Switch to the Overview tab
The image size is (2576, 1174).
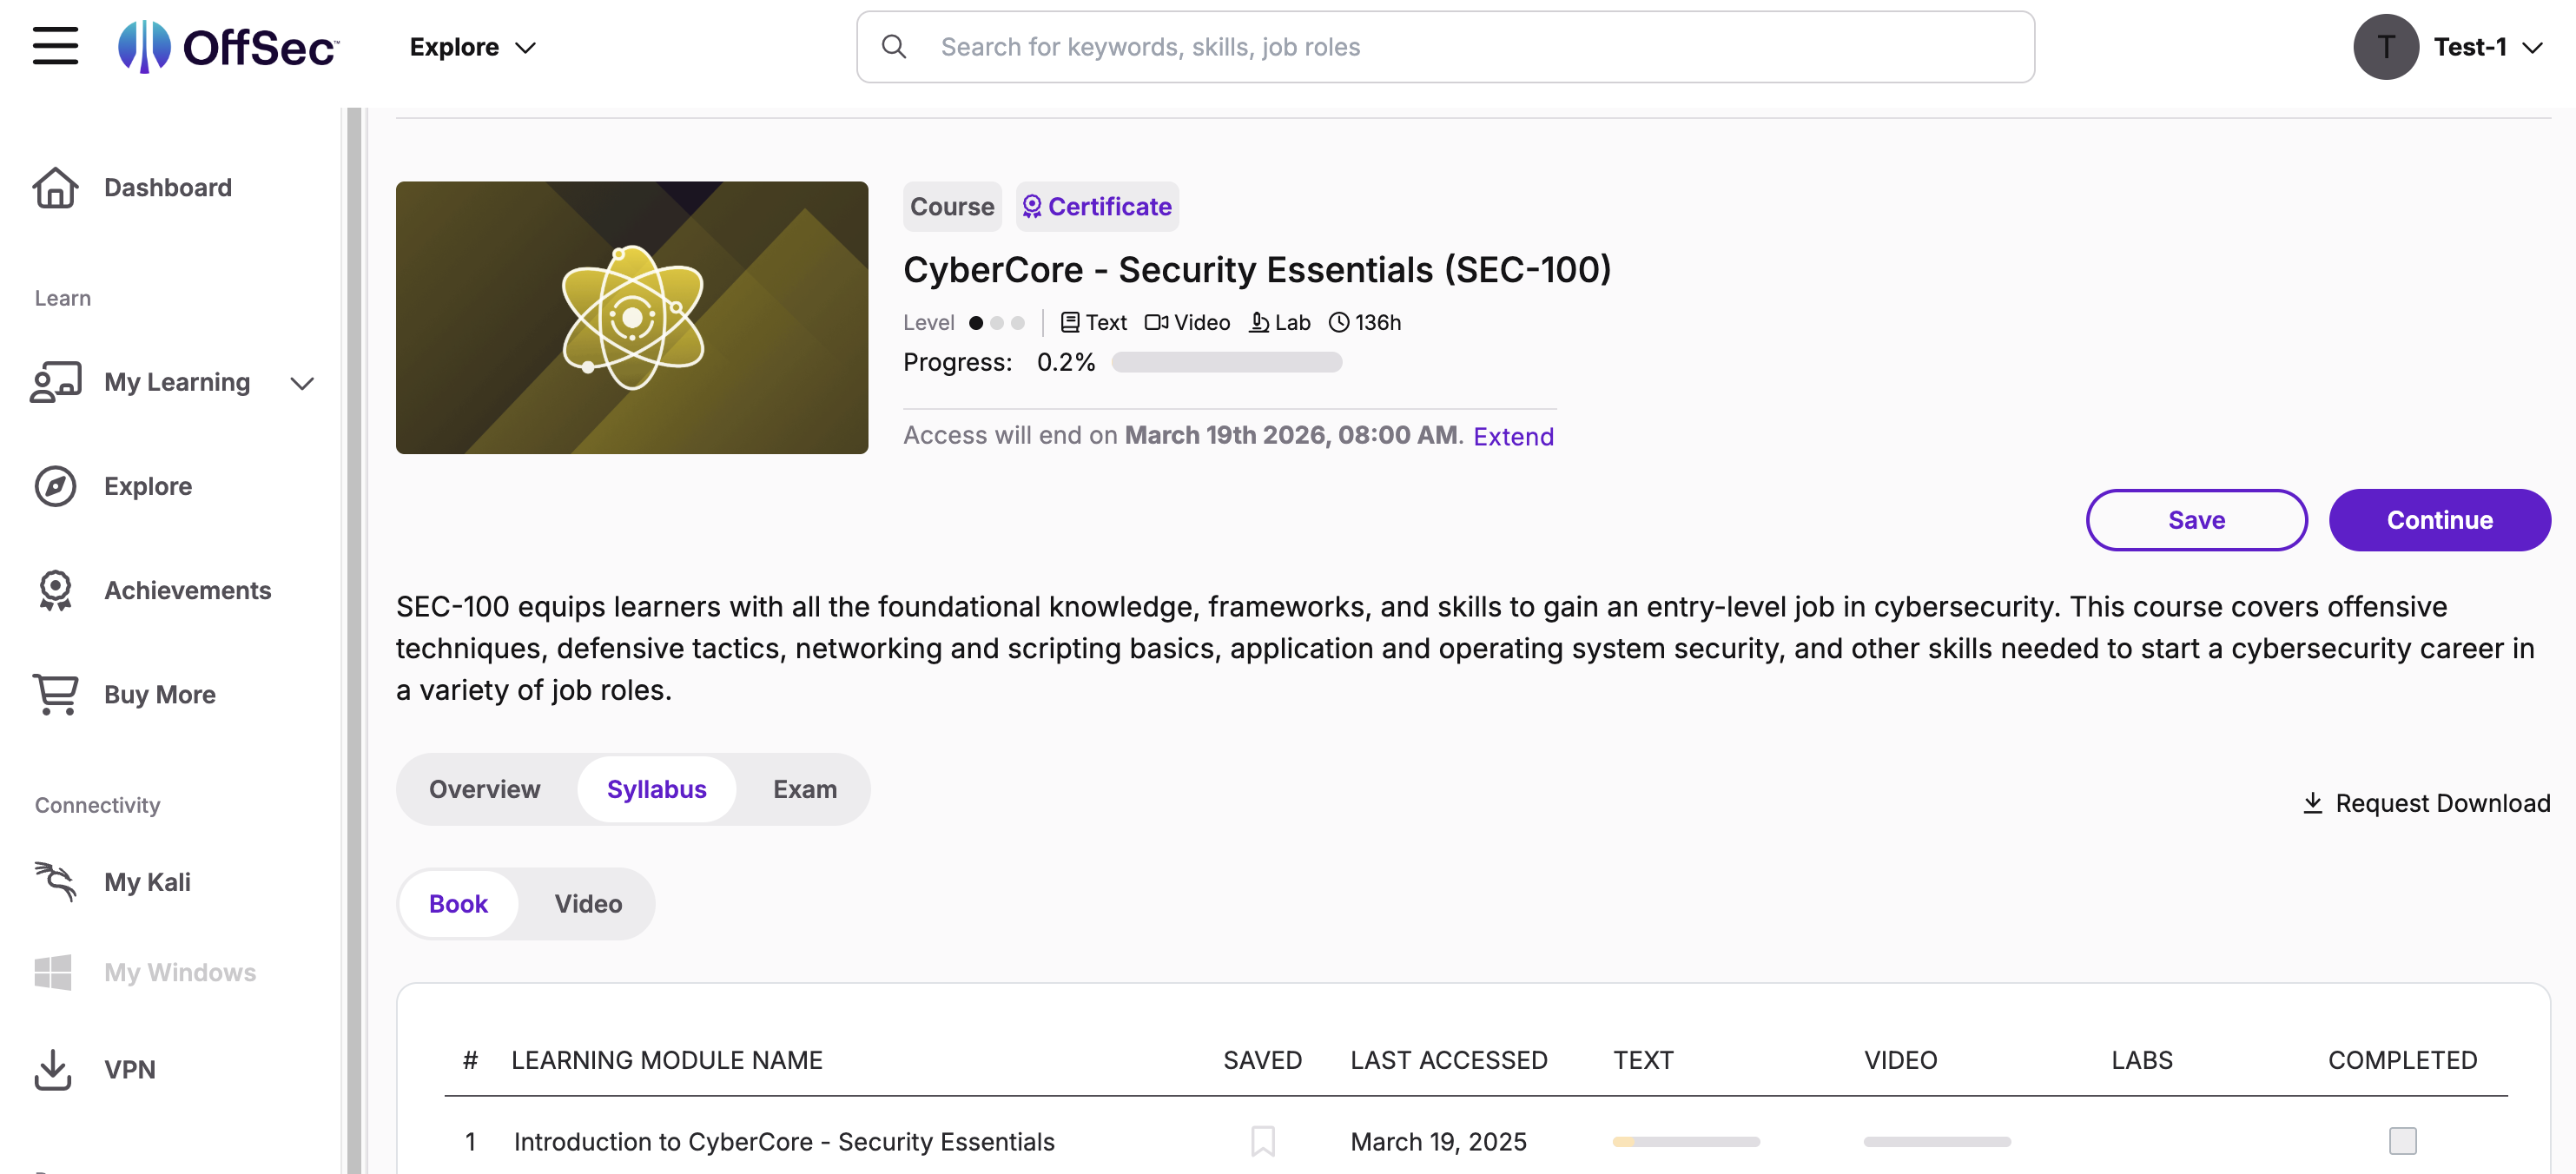click(x=485, y=789)
